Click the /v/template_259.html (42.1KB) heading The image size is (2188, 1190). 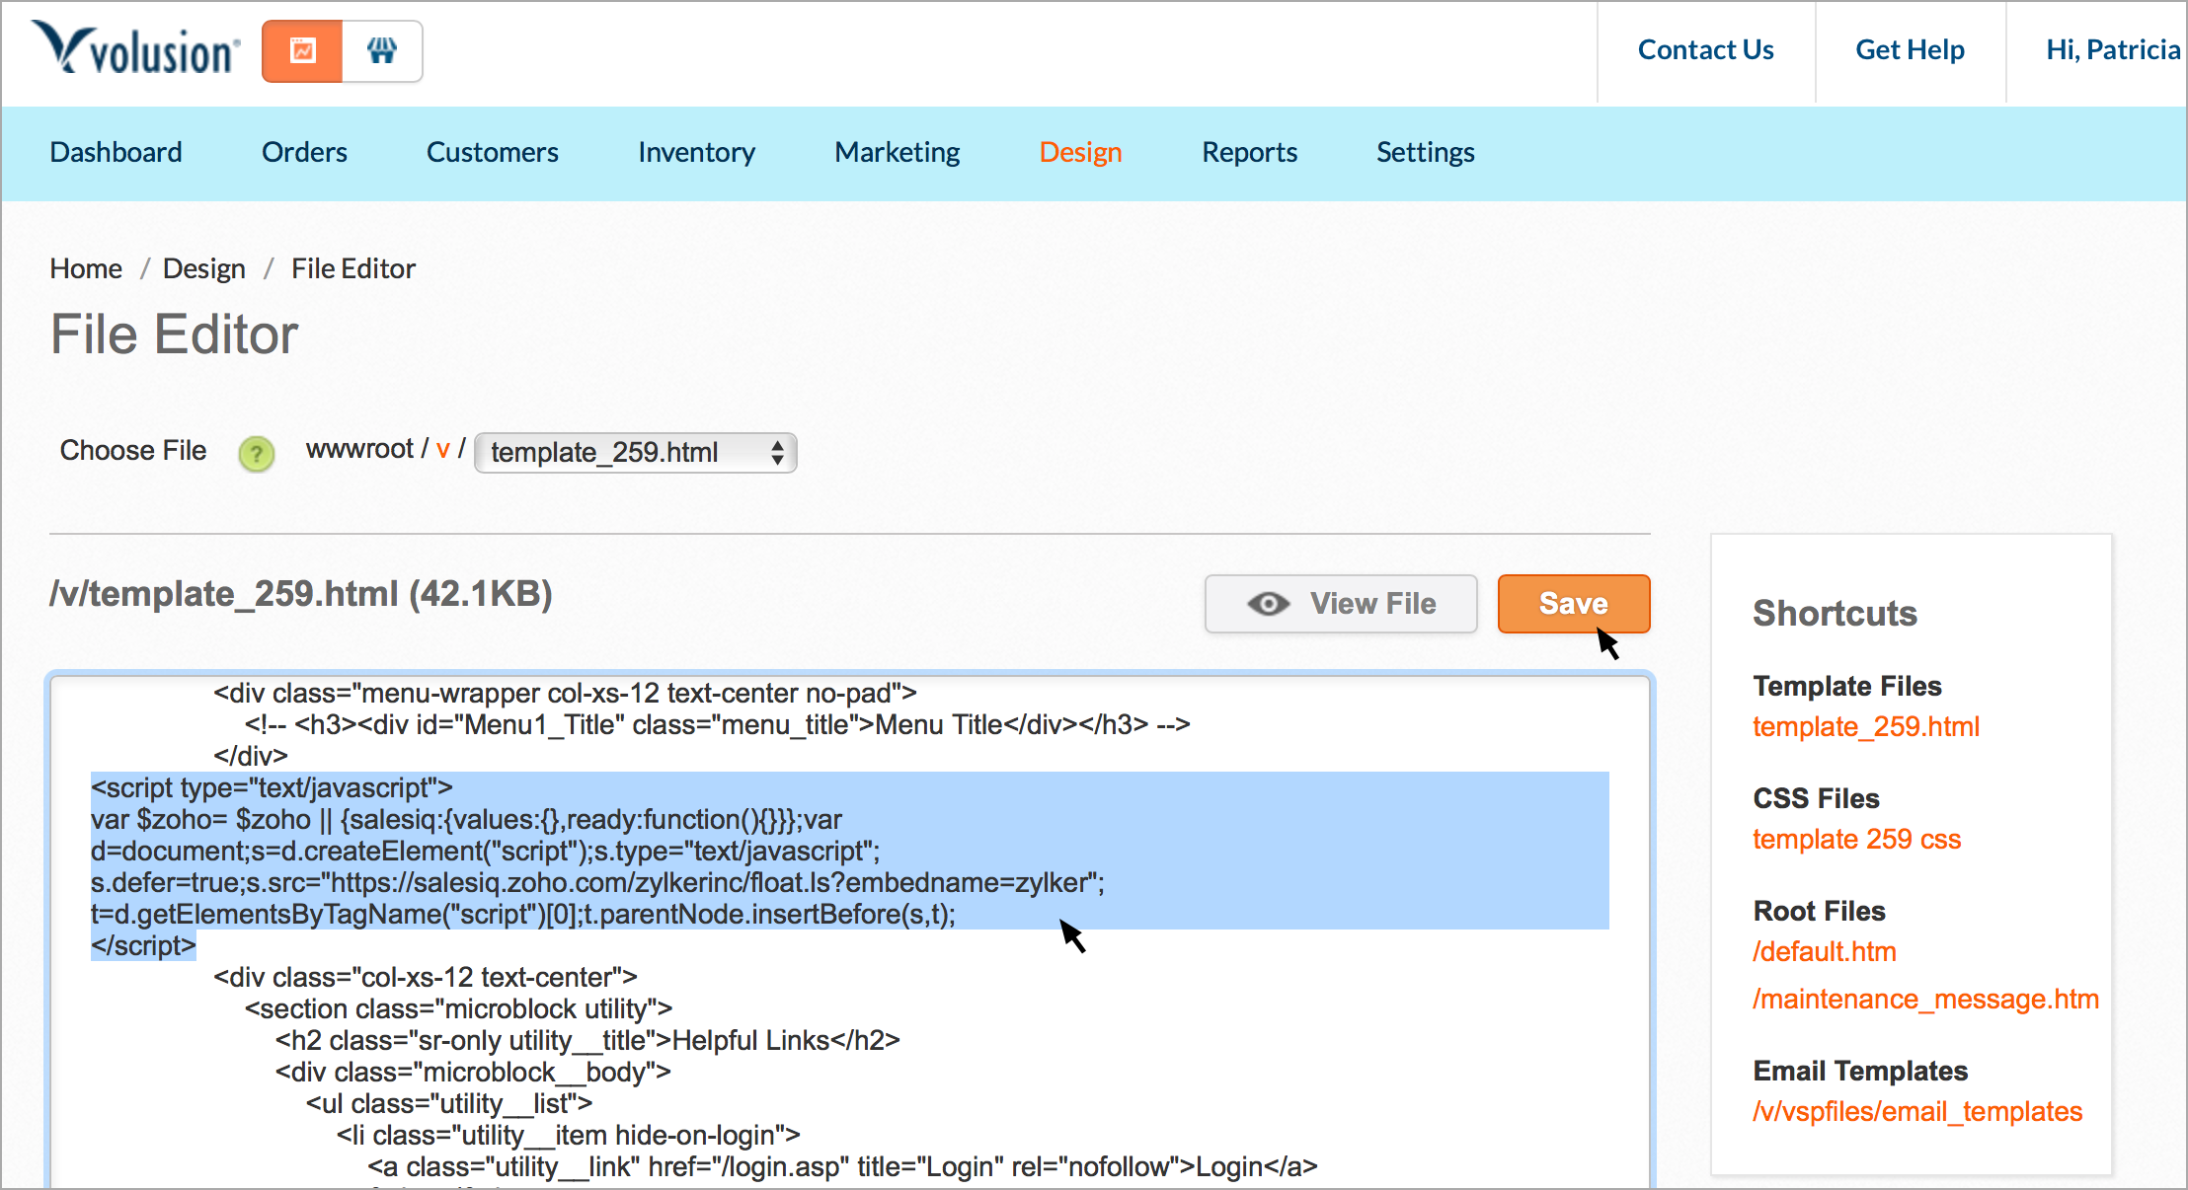(x=301, y=594)
